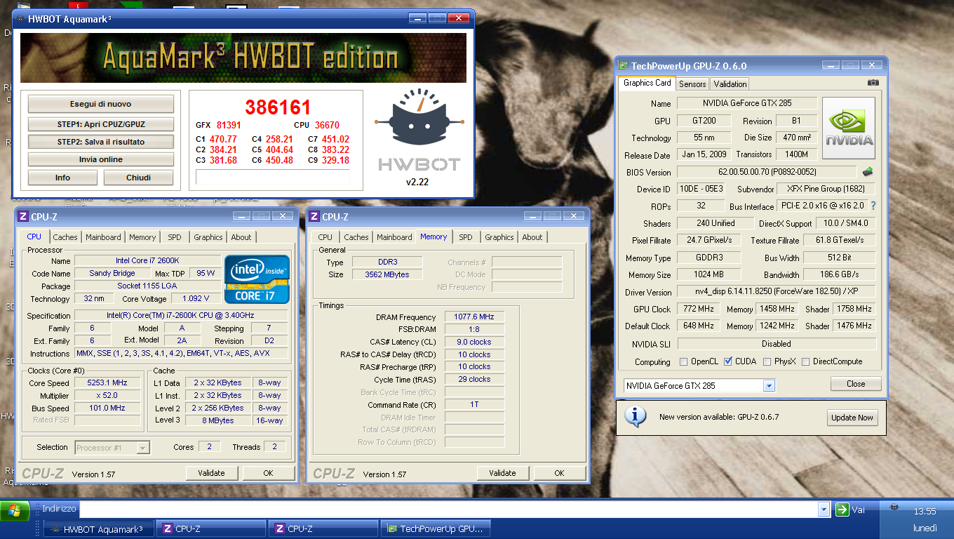Viewport: 954px width, 539px height.
Task: Click the Update Now button
Action: coord(852,418)
